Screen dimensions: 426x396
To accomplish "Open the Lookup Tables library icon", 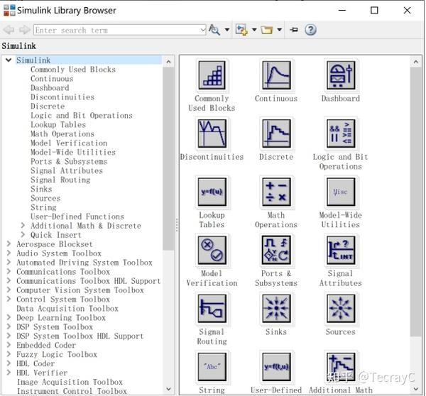I will pos(212,192).
